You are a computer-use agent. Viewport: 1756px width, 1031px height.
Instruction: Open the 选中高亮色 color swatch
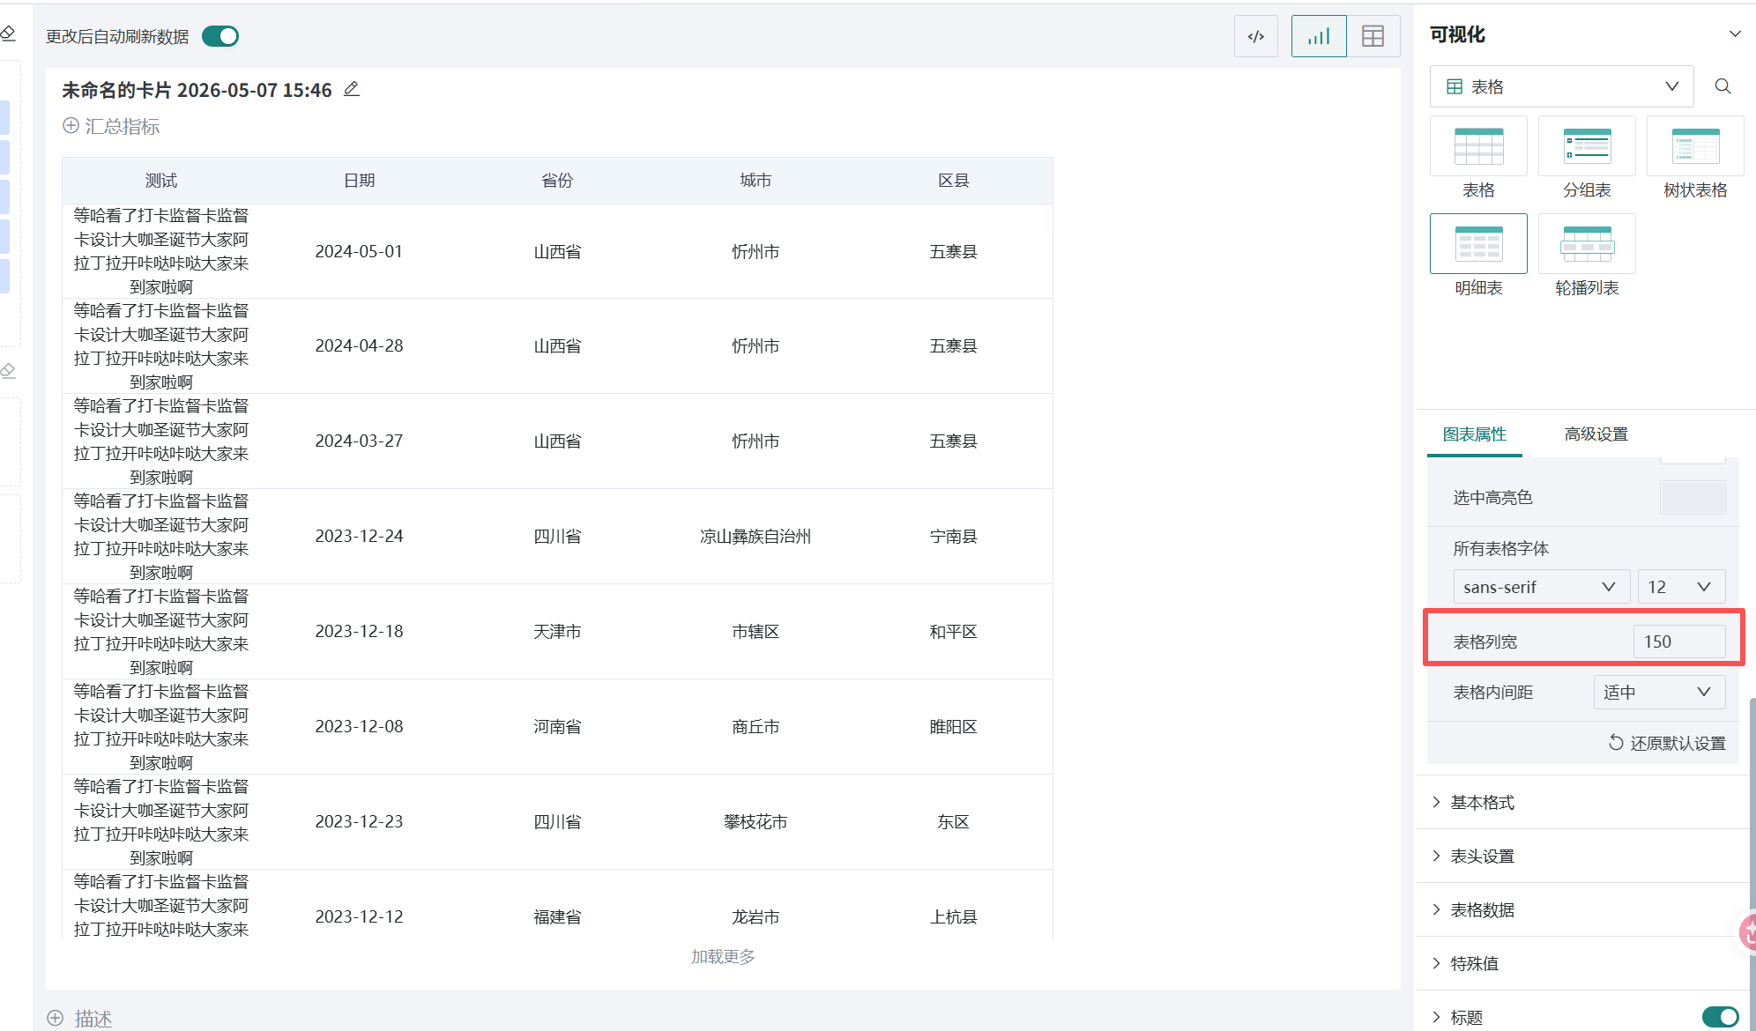[x=1693, y=498]
